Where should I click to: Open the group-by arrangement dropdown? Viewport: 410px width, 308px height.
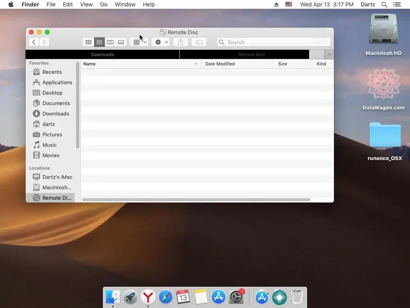click(139, 42)
